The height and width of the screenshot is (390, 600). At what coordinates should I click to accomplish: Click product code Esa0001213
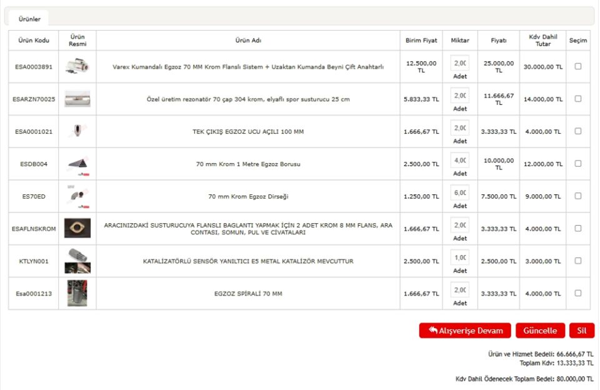pyautogui.click(x=34, y=294)
